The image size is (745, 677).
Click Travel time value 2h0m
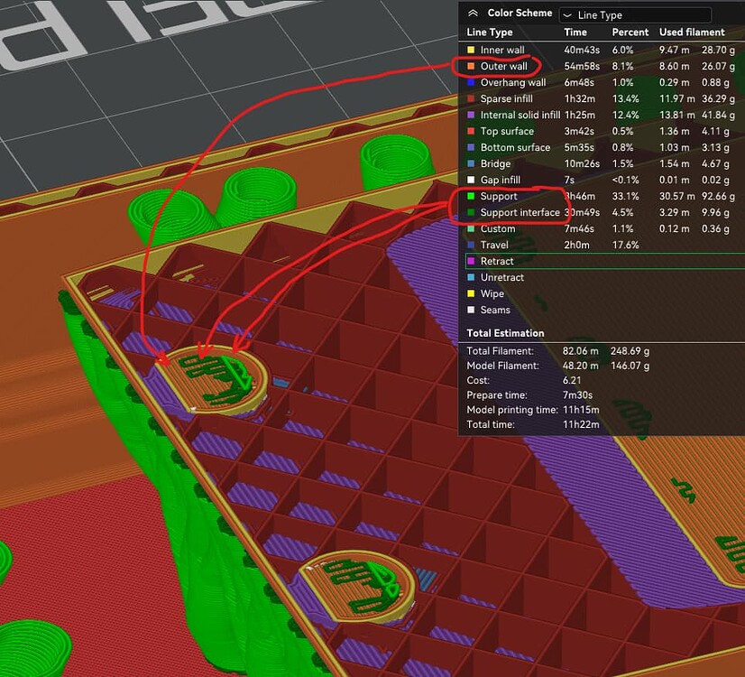(x=577, y=246)
